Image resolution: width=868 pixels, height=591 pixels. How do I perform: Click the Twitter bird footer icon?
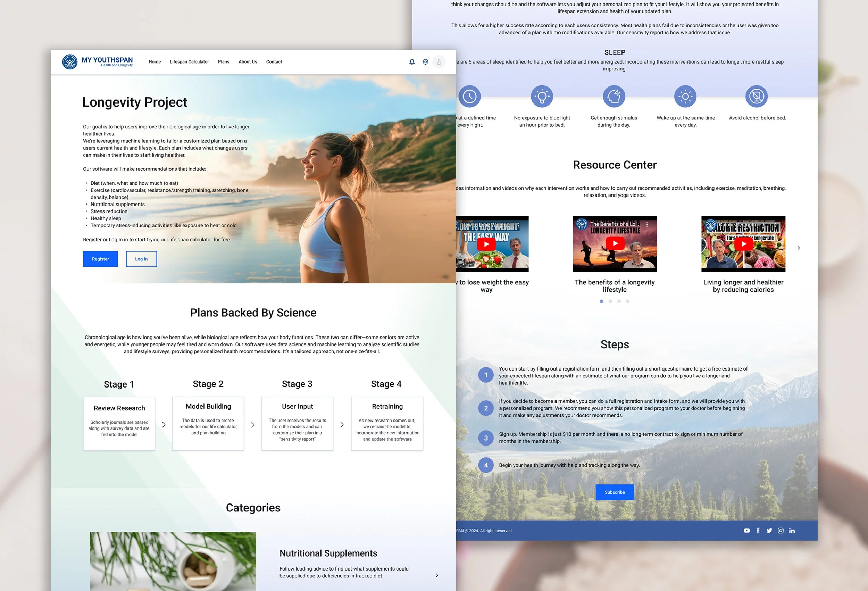pos(769,531)
